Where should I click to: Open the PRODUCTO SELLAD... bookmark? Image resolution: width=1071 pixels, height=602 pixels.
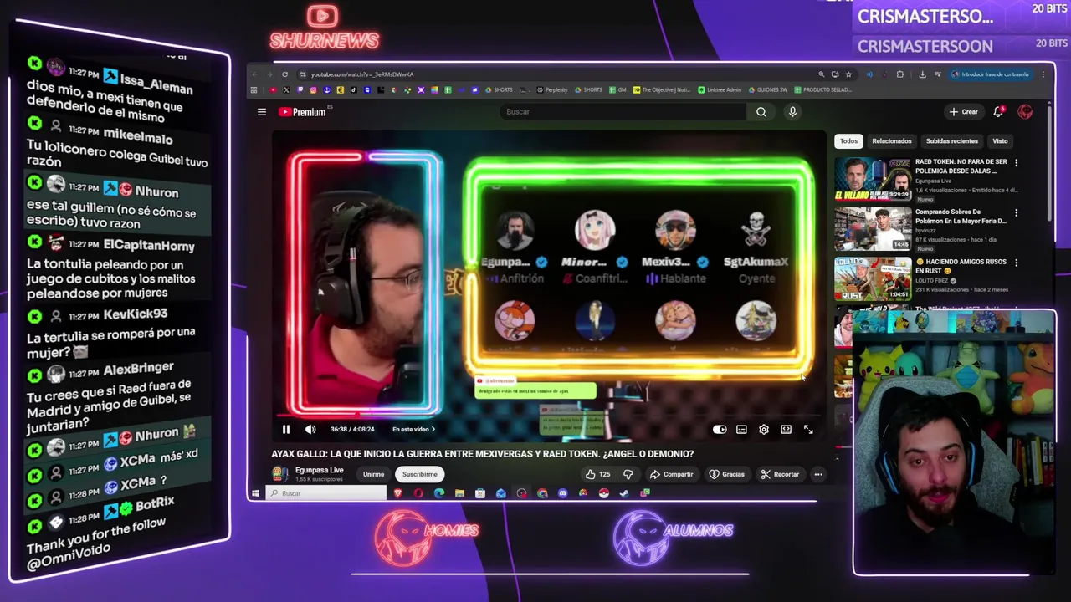pyautogui.click(x=823, y=90)
